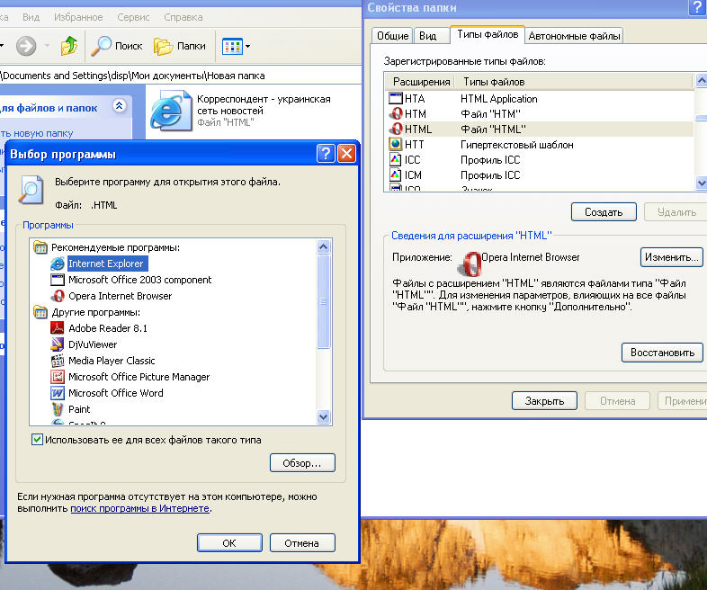This screenshot has width=707, height=590.
Task: Select the HTM file type row
Action: pos(539,114)
